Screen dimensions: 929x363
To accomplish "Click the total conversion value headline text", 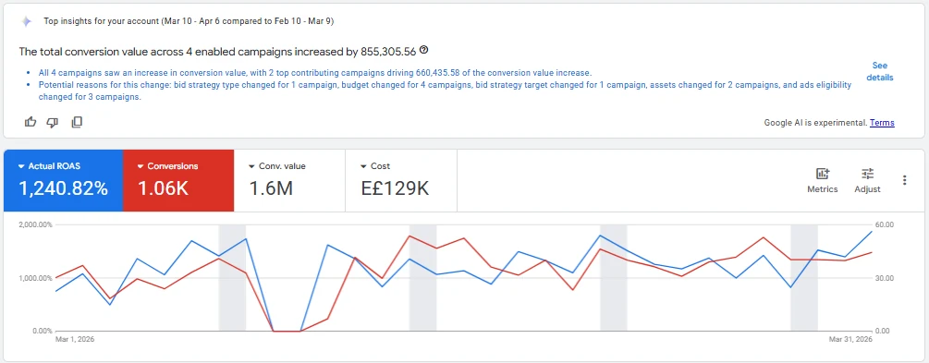I will click(217, 52).
